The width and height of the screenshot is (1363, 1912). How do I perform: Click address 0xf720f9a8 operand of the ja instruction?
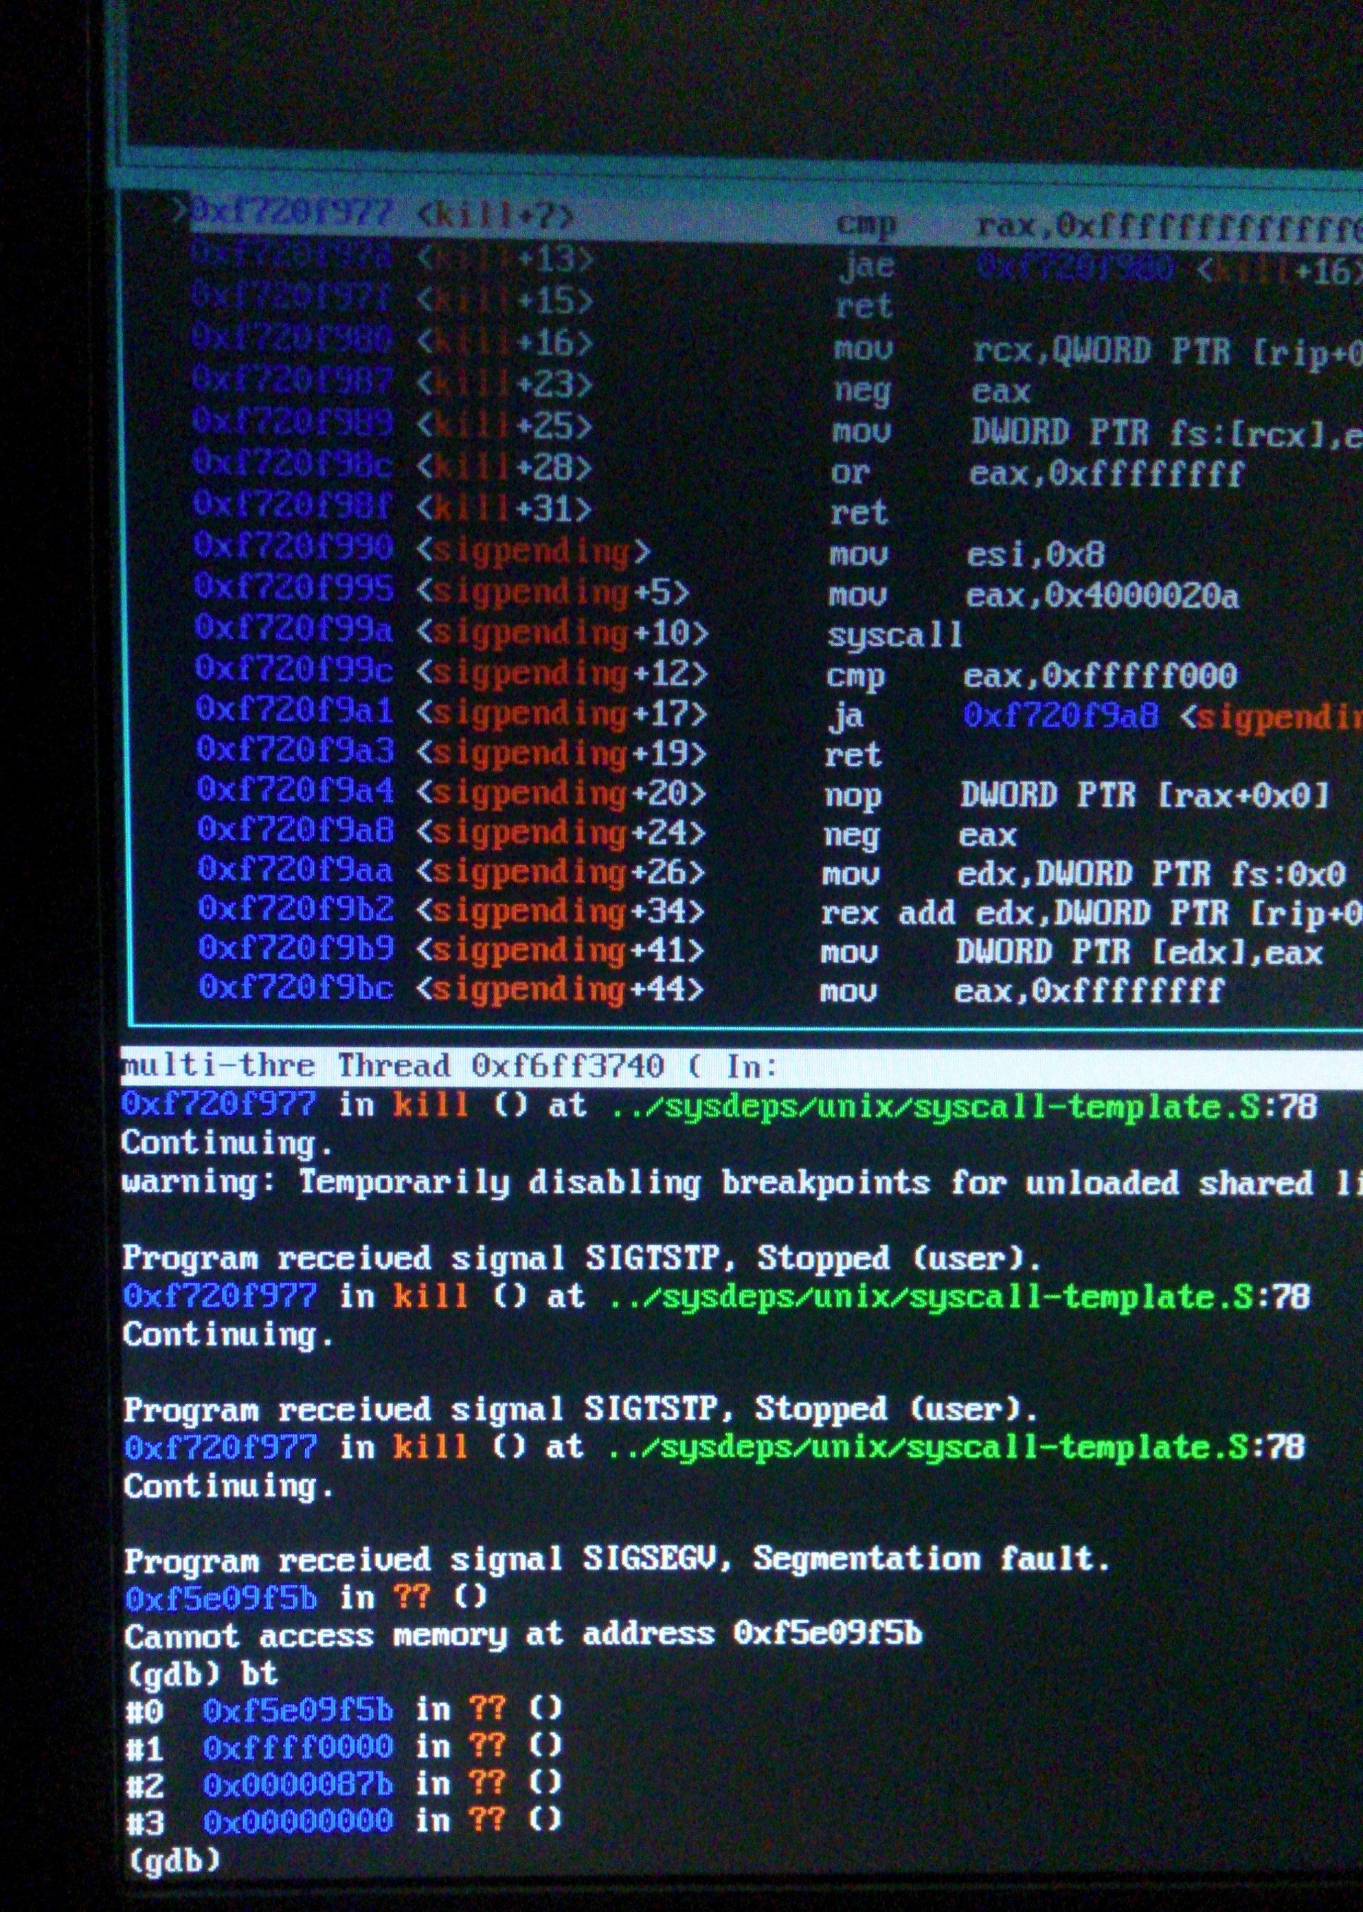(x=1061, y=715)
